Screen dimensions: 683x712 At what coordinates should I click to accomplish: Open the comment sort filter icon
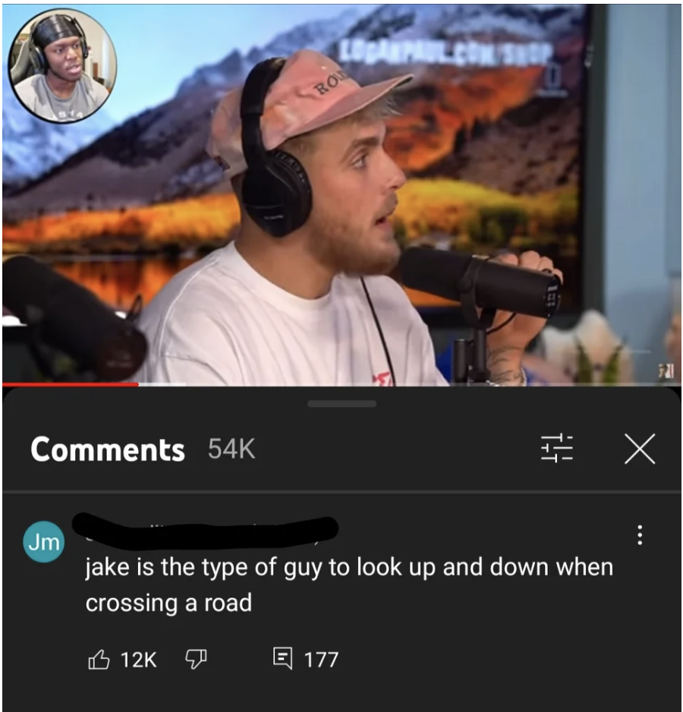pyautogui.click(x=557, y=449)
